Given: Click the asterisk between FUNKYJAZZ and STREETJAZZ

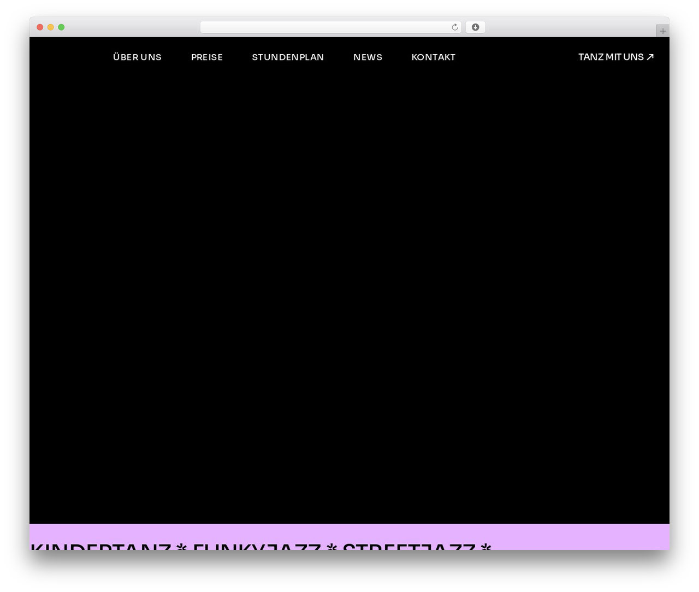Looking at the screenshot, I should click(x=331, y=546).
